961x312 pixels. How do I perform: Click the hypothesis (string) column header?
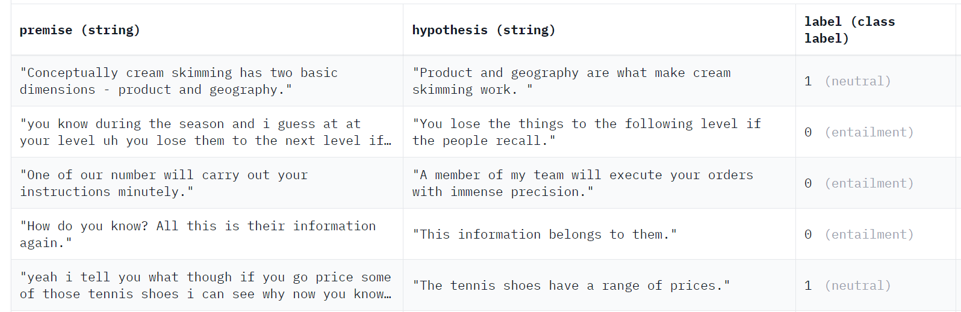click(484, 30)
